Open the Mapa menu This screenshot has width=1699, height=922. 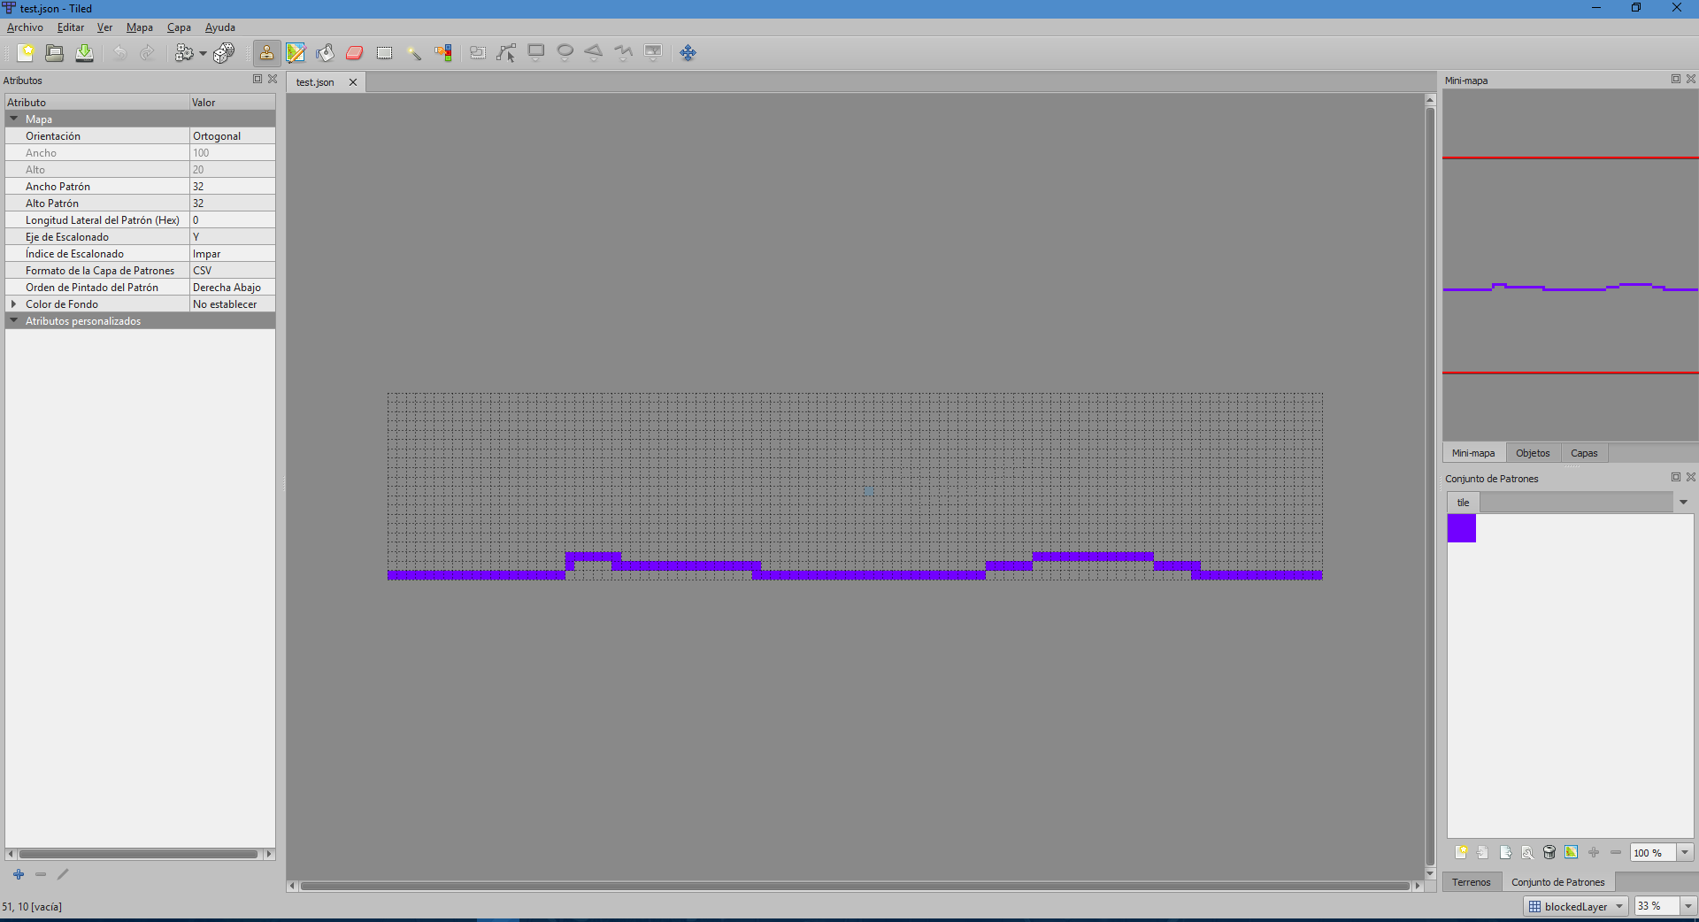[x=139, y=27]
